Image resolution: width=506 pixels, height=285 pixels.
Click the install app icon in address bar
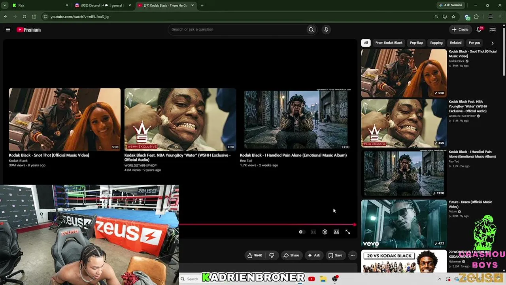tap(445, 17)
